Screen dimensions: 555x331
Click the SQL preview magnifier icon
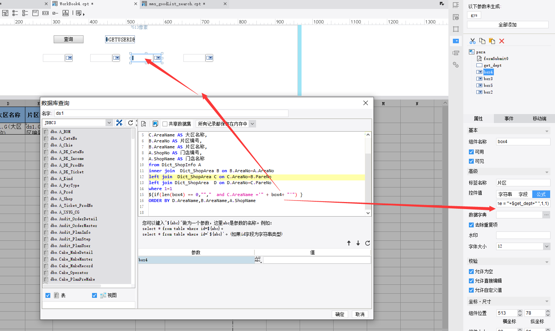144,124
